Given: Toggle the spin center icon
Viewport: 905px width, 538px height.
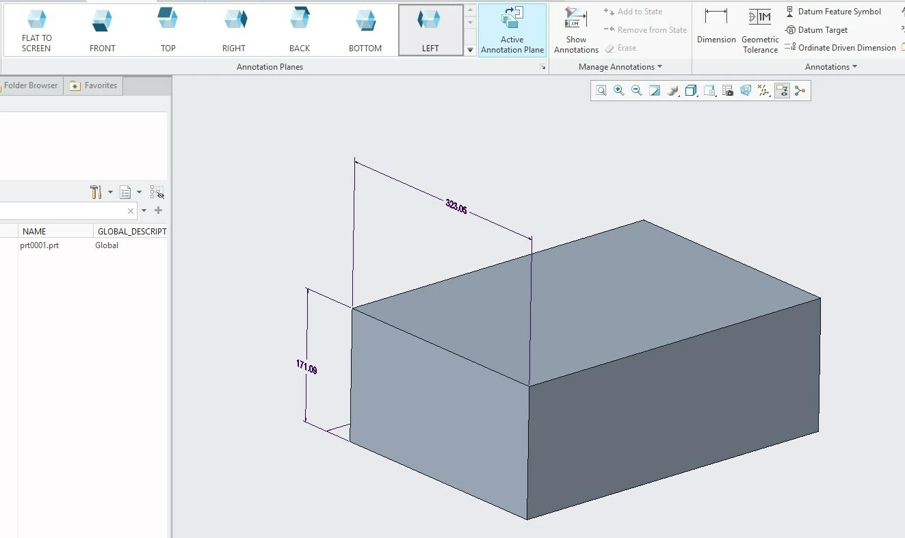Looking at the screenshot, I should (800, 90).
